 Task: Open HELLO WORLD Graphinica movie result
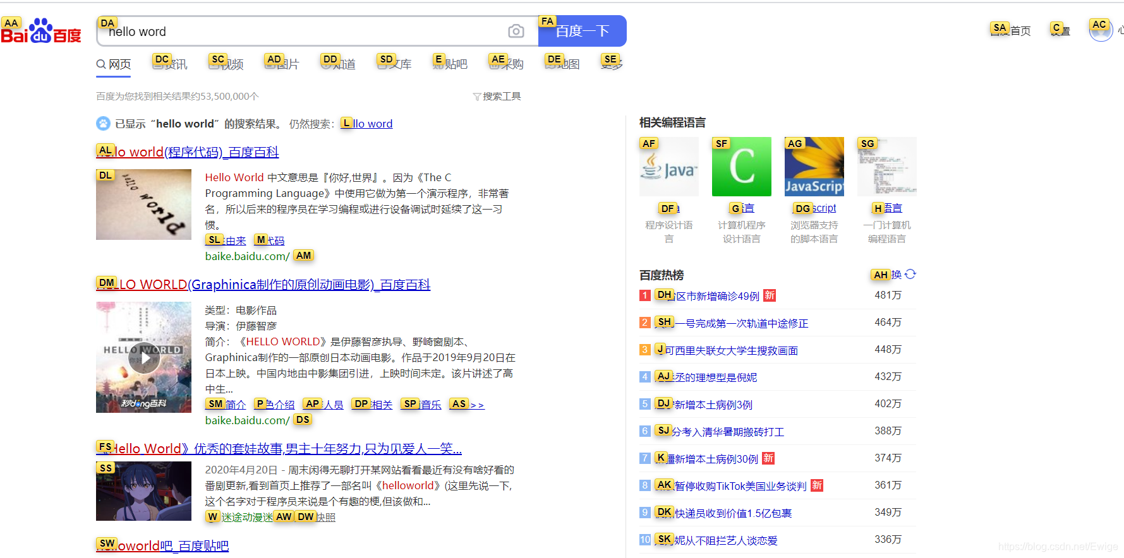(x=263, y=285)
